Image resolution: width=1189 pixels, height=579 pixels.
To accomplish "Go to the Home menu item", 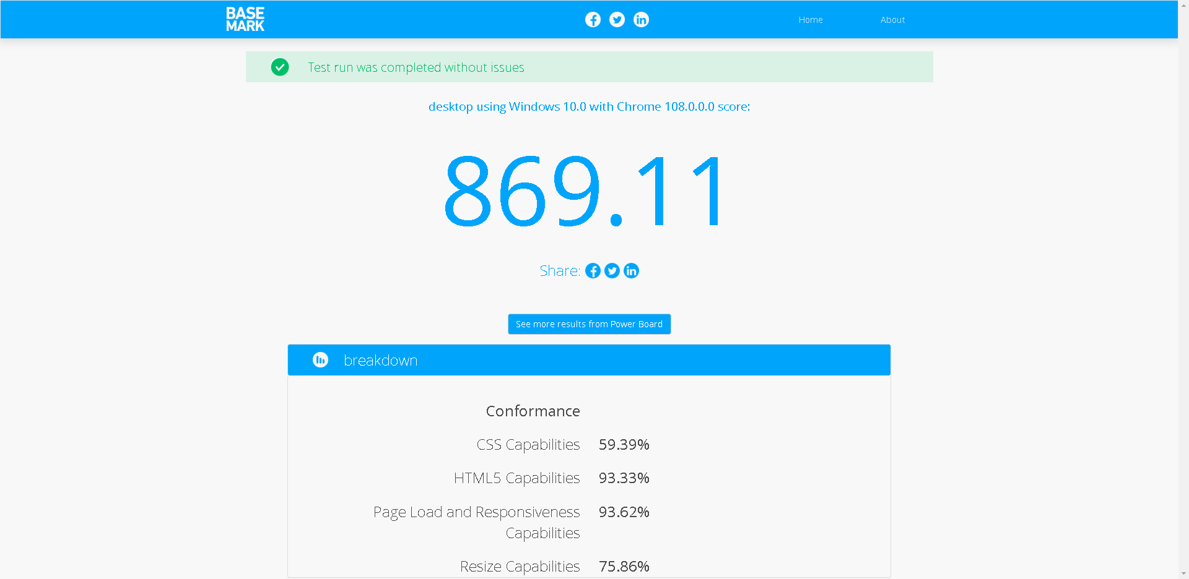I will (811, 20).
